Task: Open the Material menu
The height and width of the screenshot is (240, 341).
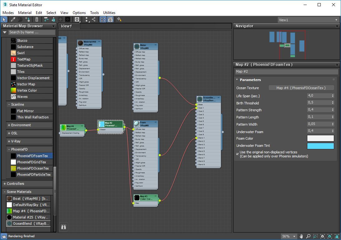Action: pos(25,12)
